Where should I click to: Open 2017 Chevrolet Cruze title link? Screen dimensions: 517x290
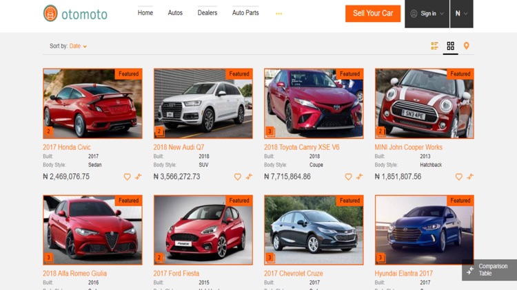294,274
